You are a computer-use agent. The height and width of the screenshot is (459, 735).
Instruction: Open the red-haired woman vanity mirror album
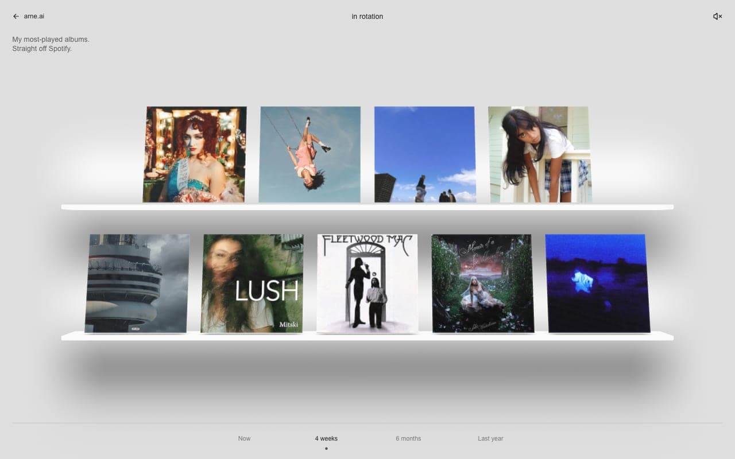pyautogui.click(x=195, y=154)
